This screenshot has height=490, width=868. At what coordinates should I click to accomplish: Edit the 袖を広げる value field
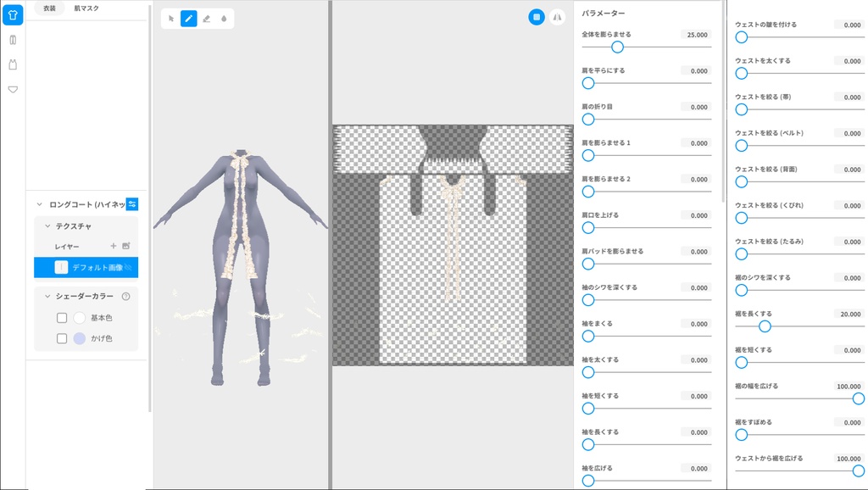[x=697, y=469]
